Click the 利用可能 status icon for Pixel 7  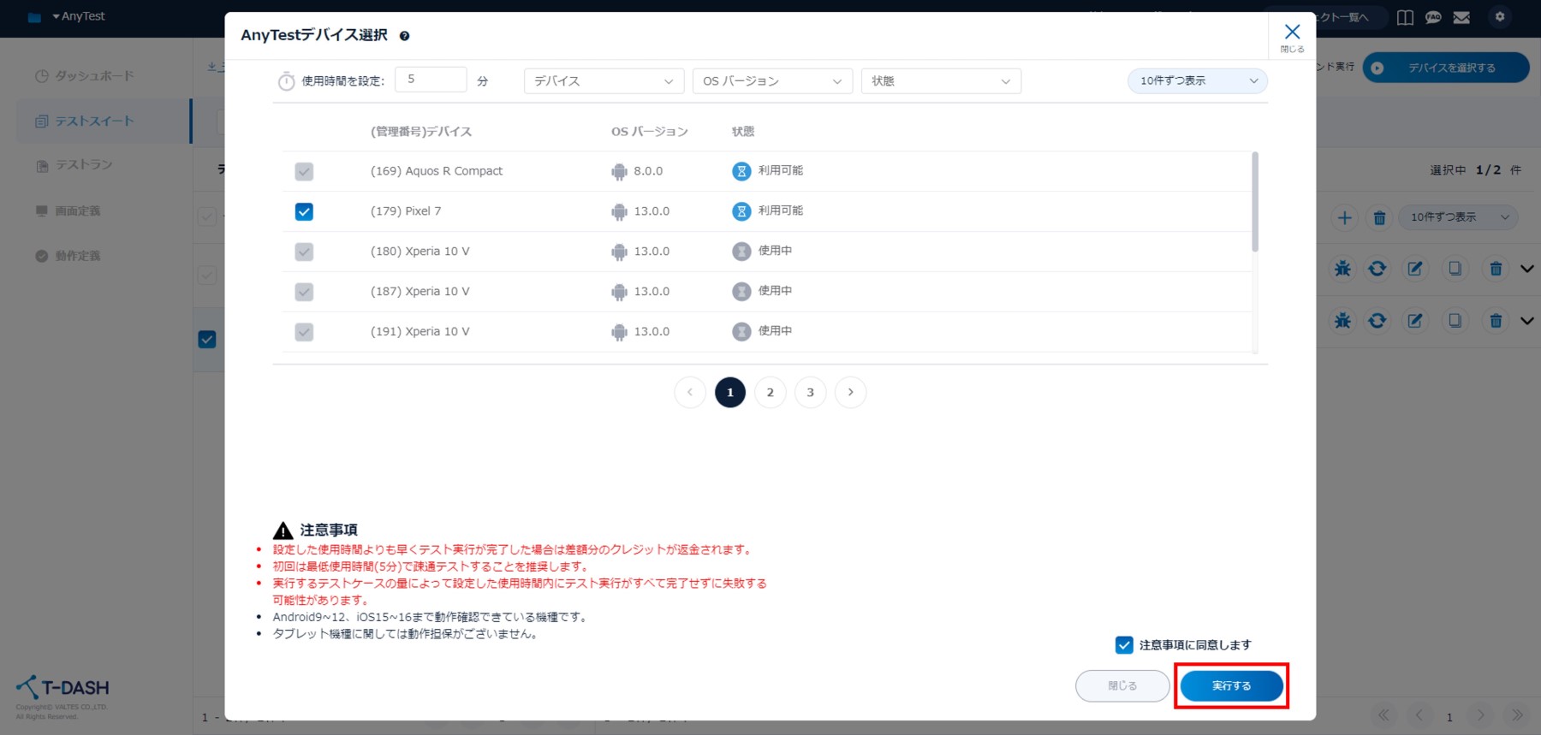click(x=741, y=211)
